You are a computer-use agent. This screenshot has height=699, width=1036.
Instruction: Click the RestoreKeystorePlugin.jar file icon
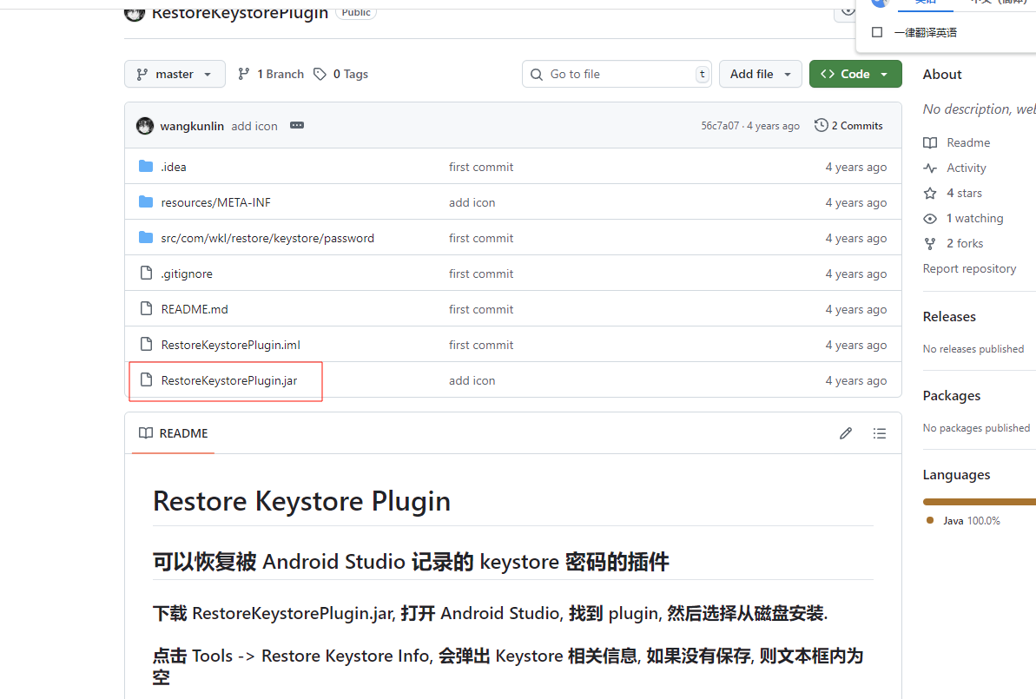click(x=146, y=380)
